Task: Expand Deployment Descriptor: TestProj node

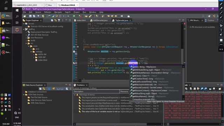Action: 26,32
